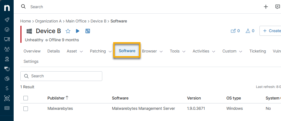Select the Software tab
The image size is (281, 121).
pos(127,51)
